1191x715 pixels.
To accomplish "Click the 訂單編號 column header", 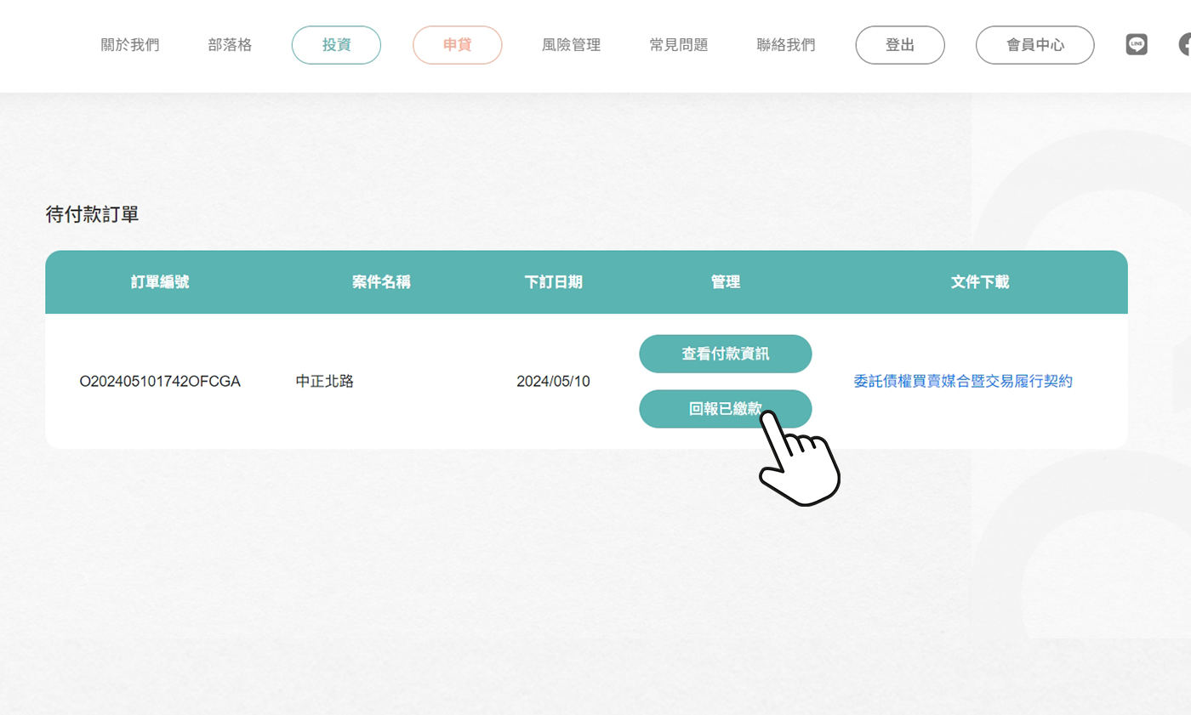I will tap(160, 282).
